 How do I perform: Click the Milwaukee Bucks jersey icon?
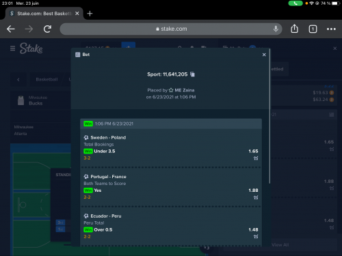pos(21,100)
